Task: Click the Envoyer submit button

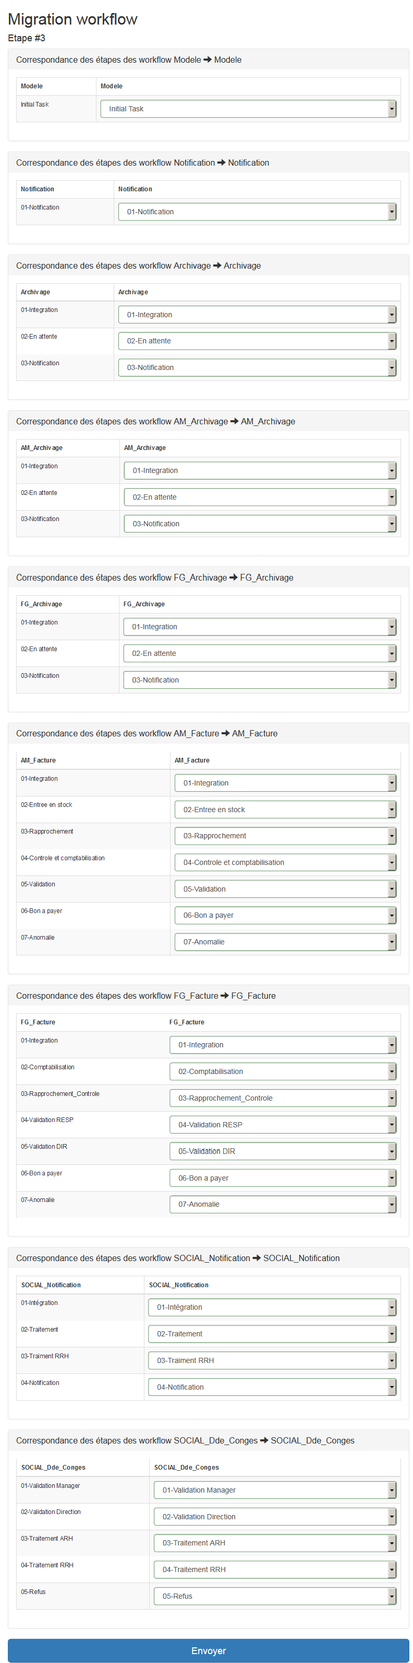Action: (x=208, y=1651)
